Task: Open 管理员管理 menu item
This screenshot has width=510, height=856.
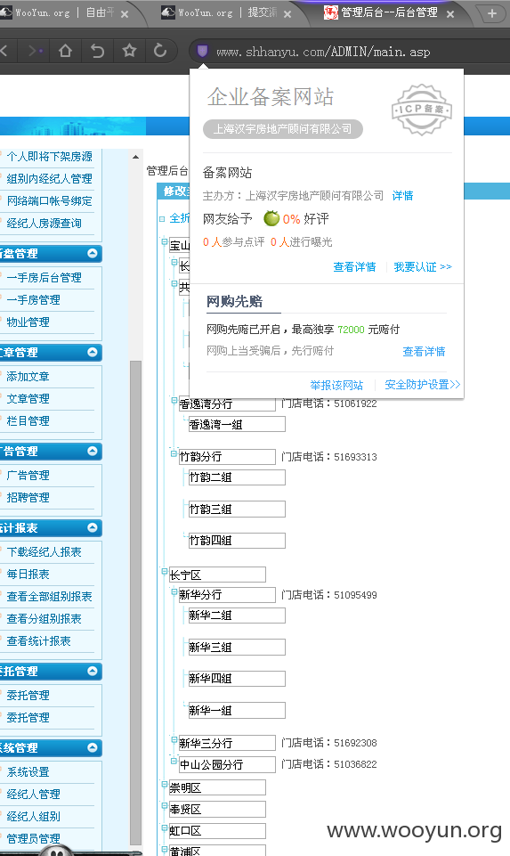Action: click(x=33, y=838)
